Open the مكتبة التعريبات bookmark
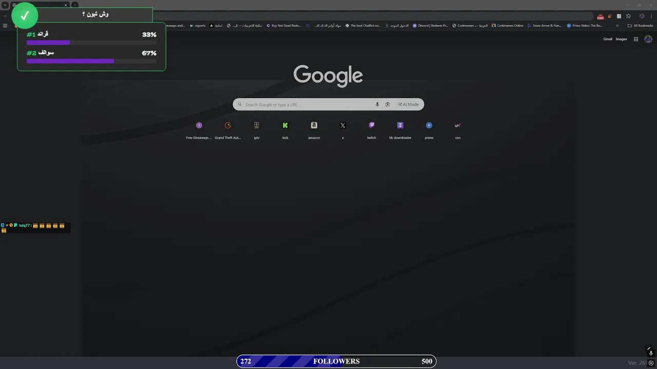The image size is (657, 369). pos(244,26)
